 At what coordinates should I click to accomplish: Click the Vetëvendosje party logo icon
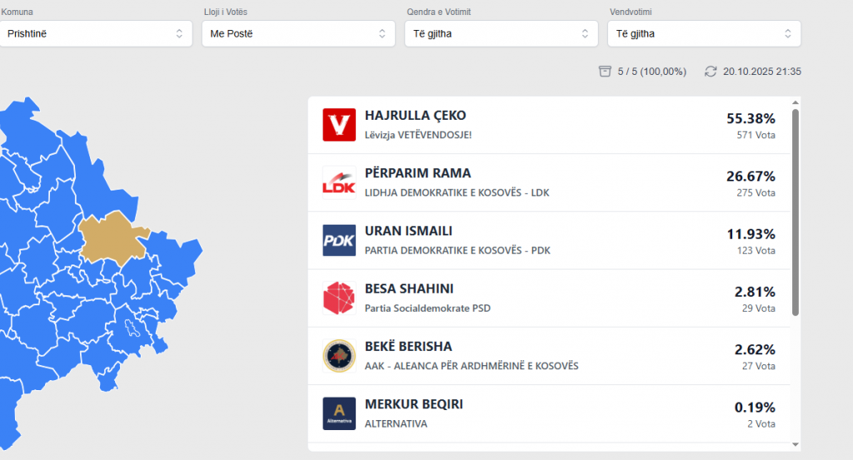(x=339, y=125)
